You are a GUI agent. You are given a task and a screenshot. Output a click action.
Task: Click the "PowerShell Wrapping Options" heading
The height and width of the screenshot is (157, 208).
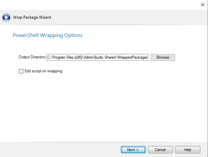click(x=48, y=35)
